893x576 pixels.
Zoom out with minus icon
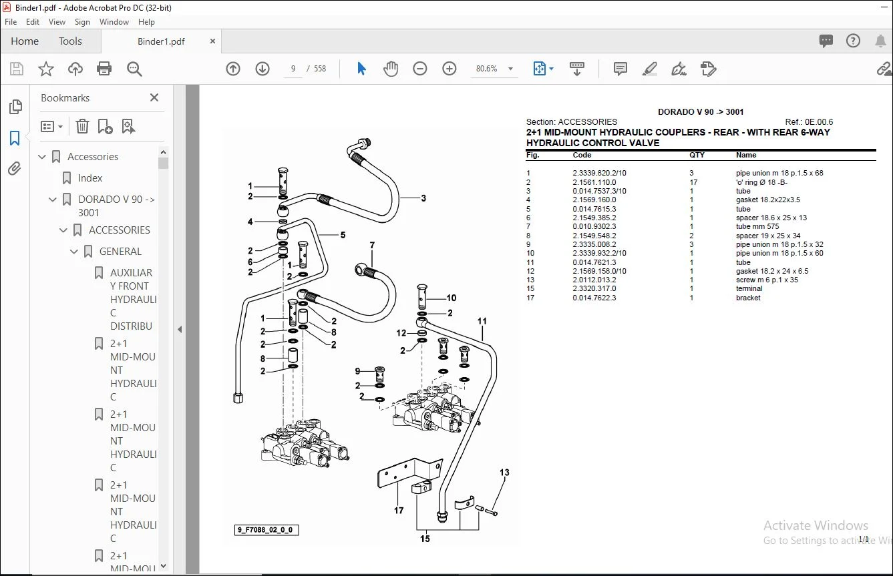click(x=420, y=69)
